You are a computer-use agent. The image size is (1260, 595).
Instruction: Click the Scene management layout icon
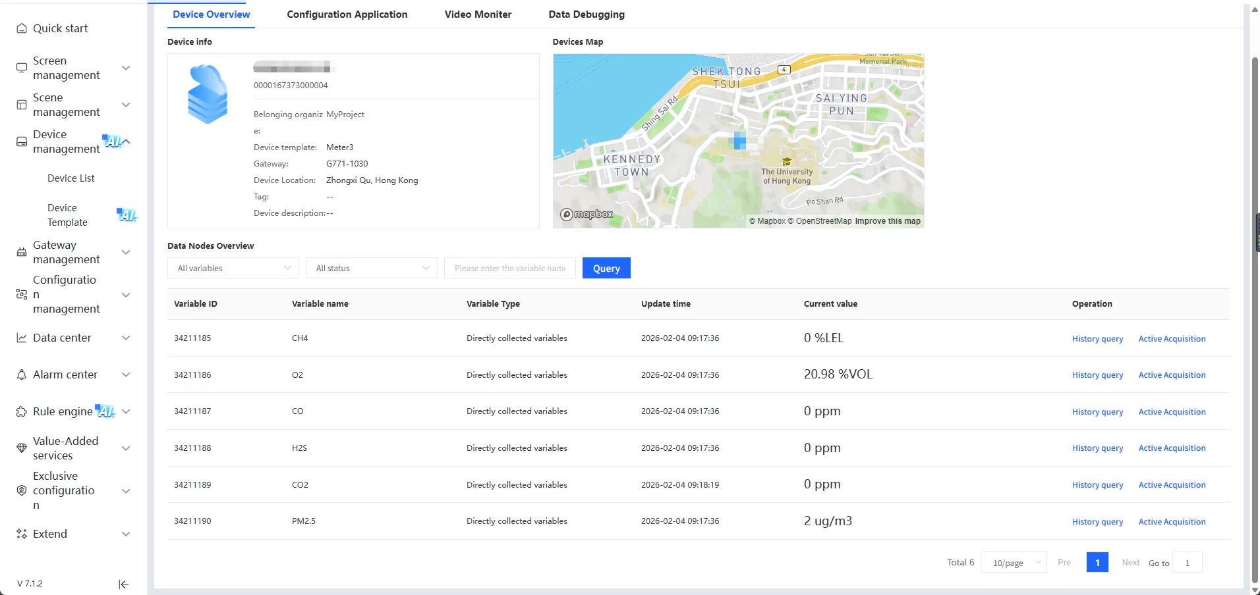pos(22,105)
